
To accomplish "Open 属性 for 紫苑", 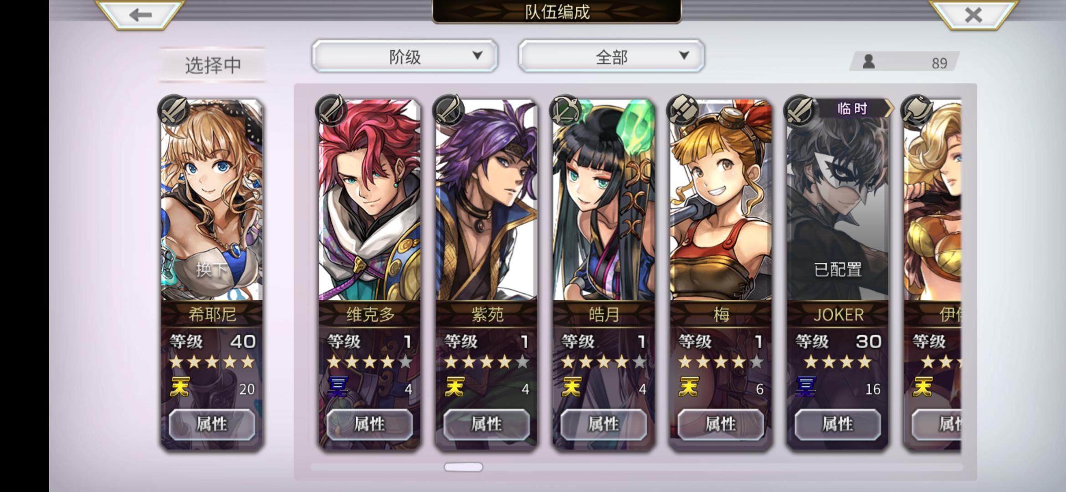I will (487, 424).
